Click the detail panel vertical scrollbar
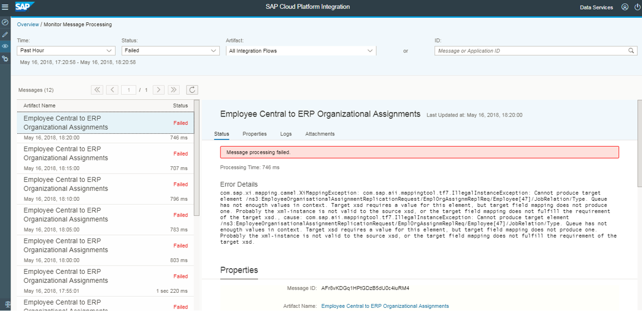 pos(640,143)
